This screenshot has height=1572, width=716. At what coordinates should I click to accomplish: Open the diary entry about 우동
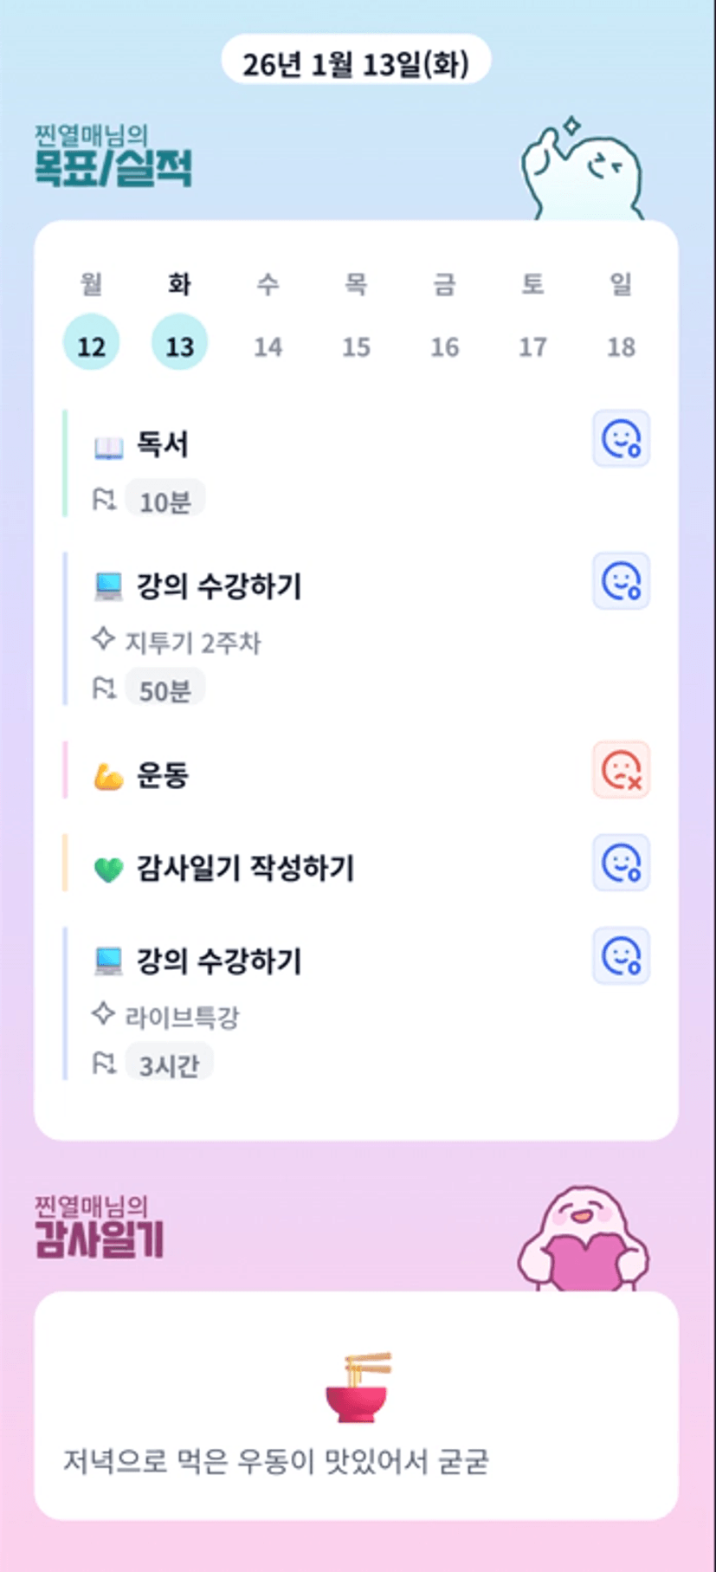tap(276, 1462)
